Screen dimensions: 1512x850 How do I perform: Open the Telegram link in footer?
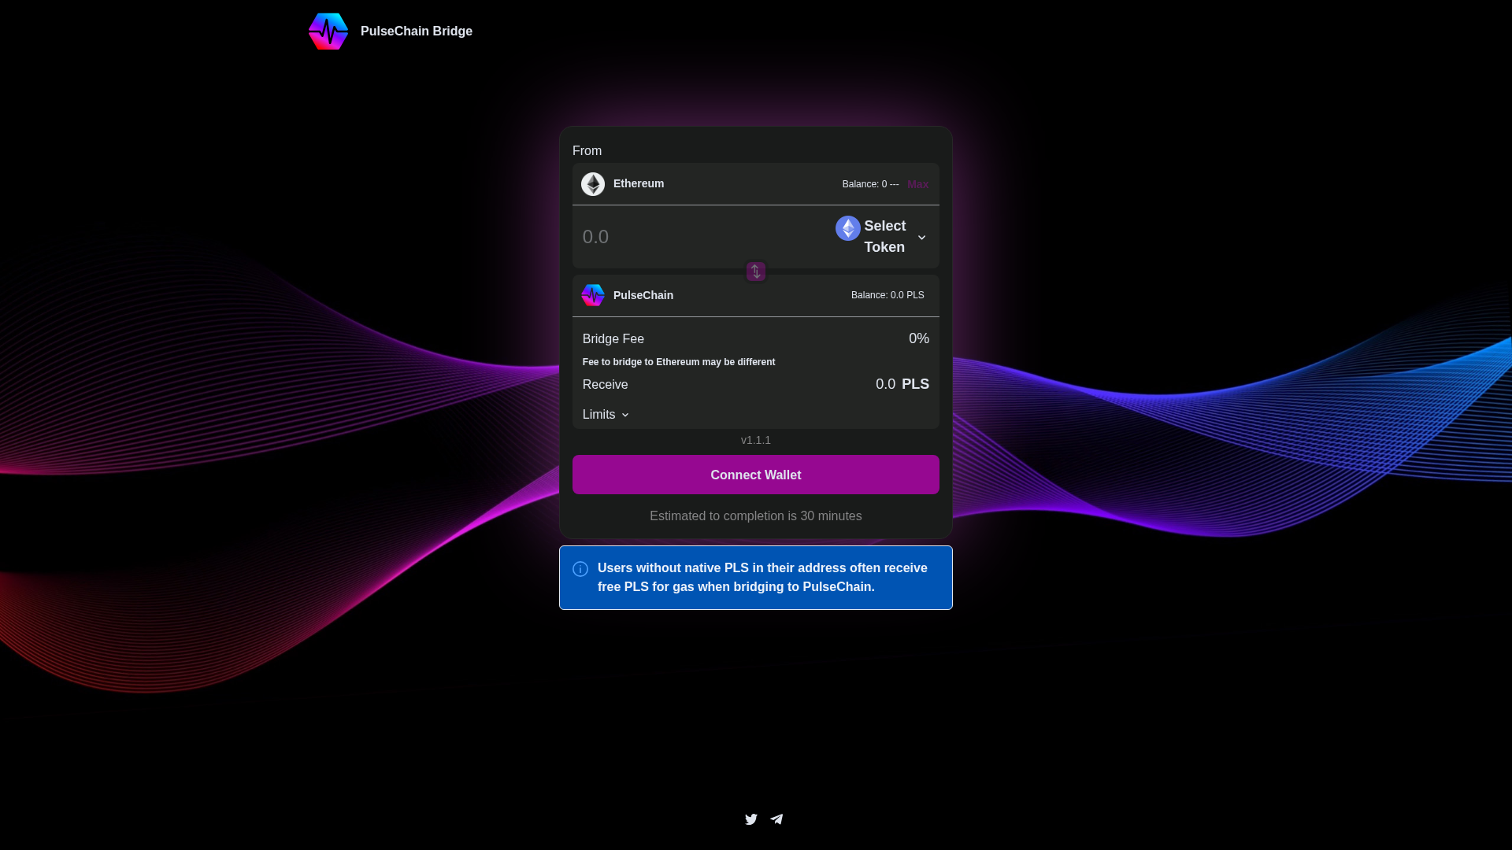[776, 819]
